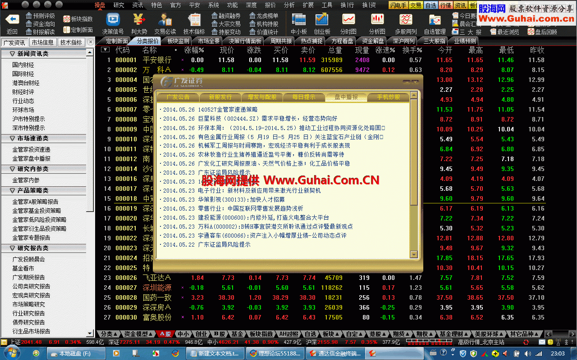Click the 闪电手 button
Viewport: 577px width, 360px height.
399,5
